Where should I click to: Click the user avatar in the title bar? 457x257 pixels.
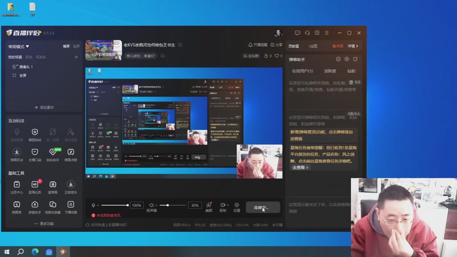click(278, 33)
